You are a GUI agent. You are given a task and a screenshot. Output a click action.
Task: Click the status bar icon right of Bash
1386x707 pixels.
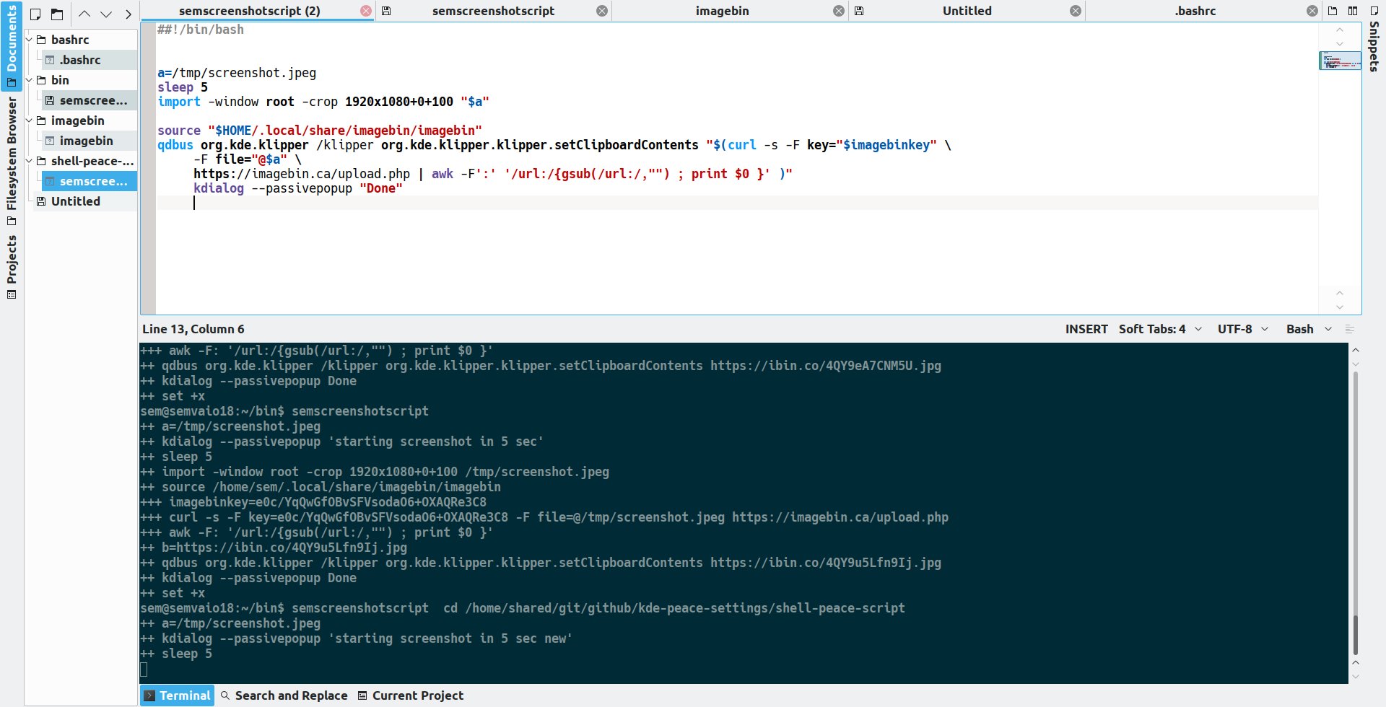coord(1350,329)
